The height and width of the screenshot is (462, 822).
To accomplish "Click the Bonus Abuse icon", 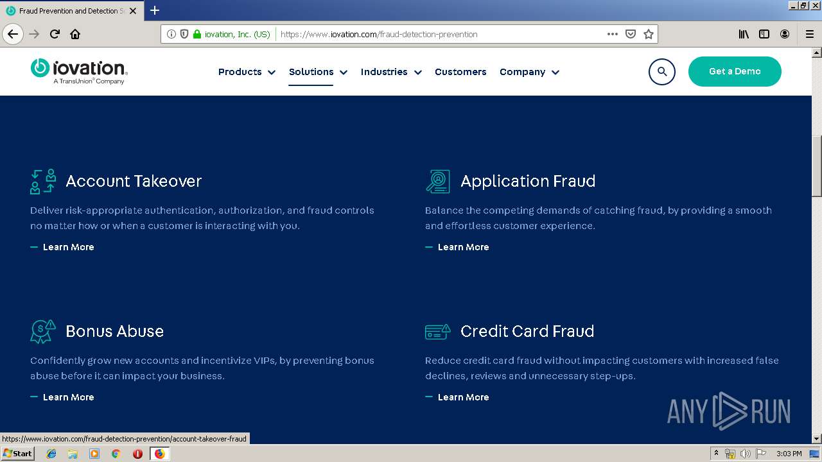I will coord(43,331).
